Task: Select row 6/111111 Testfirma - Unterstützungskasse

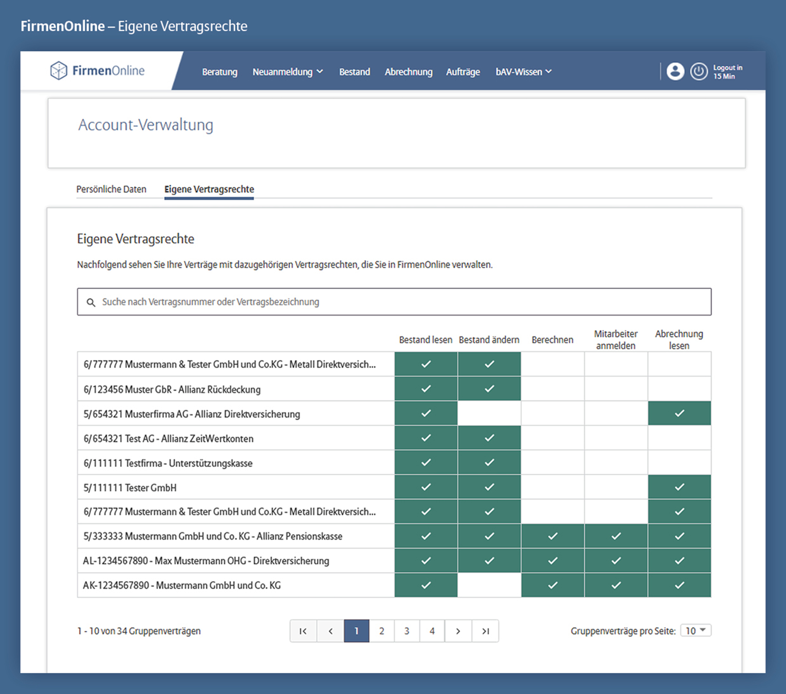Action: coord(394,463)
